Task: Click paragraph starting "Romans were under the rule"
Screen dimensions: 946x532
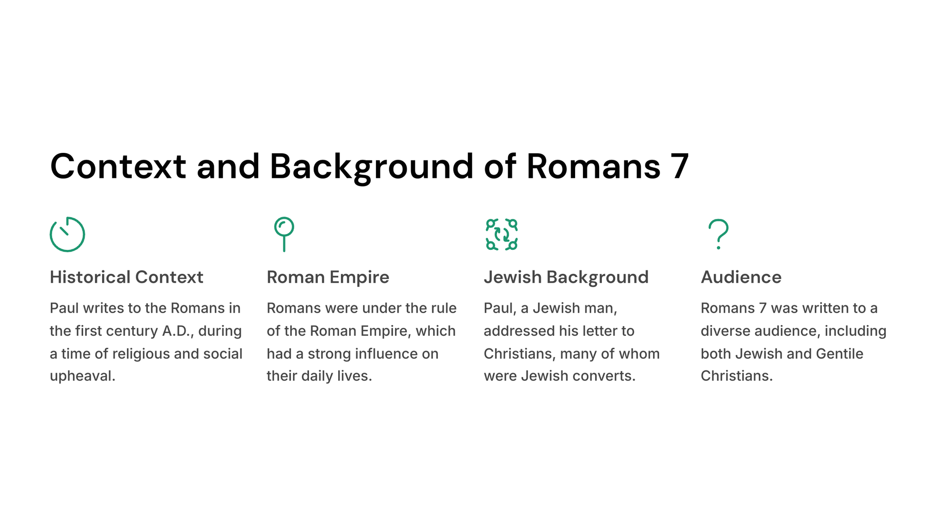Action: tap(362, 342)
